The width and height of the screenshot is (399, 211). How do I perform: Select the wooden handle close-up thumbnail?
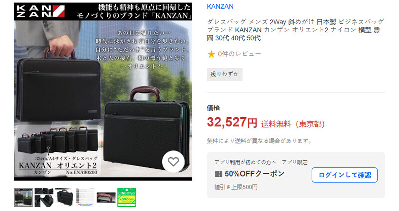tap(106, 197)
